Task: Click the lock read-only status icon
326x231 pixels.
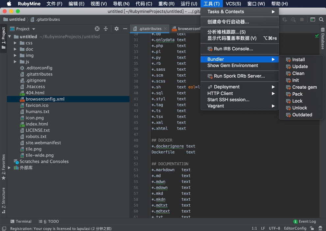Action: click(x=312, y=228)
